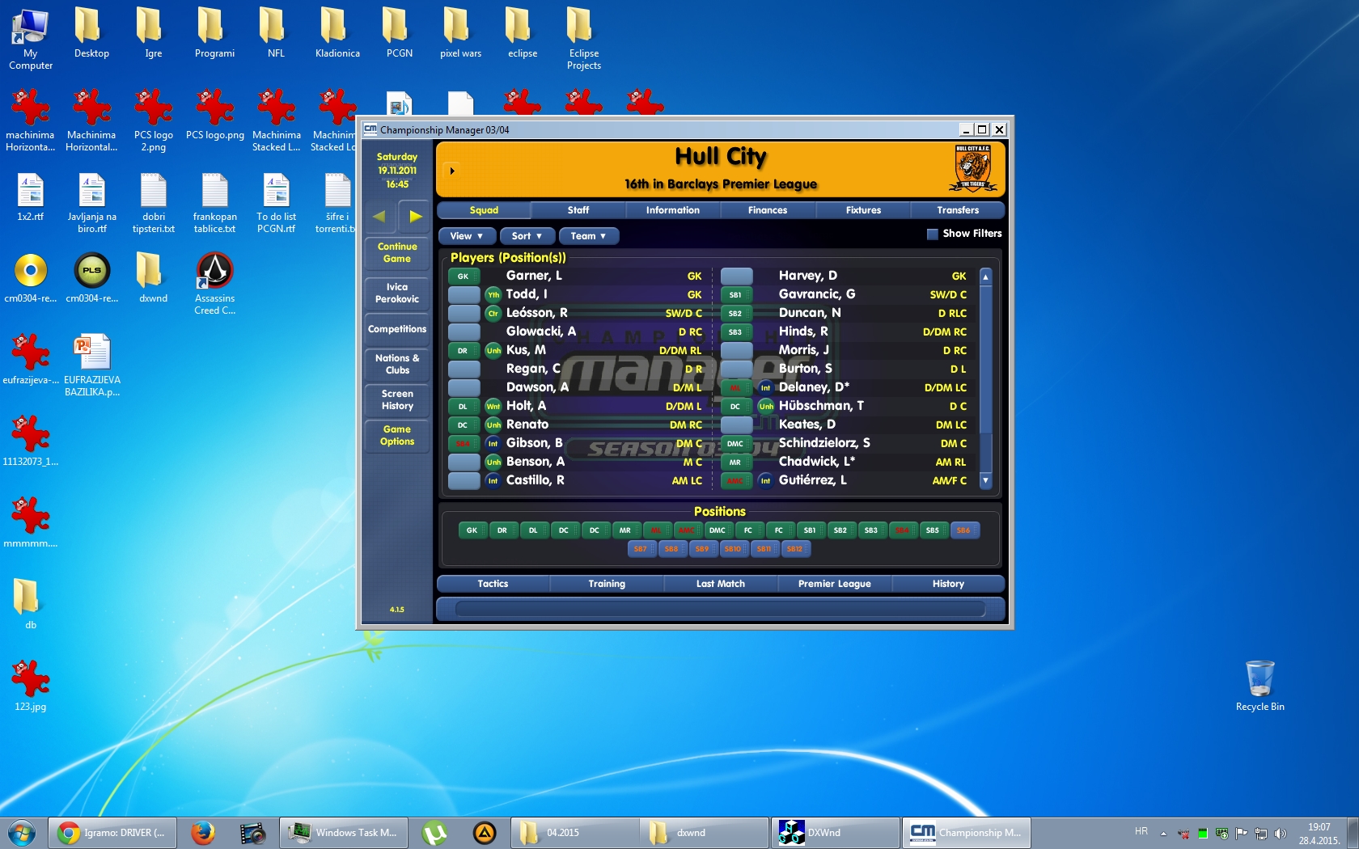
Task: Click the Int status badge beside Gibson, B
Action: tap(493, 444)
